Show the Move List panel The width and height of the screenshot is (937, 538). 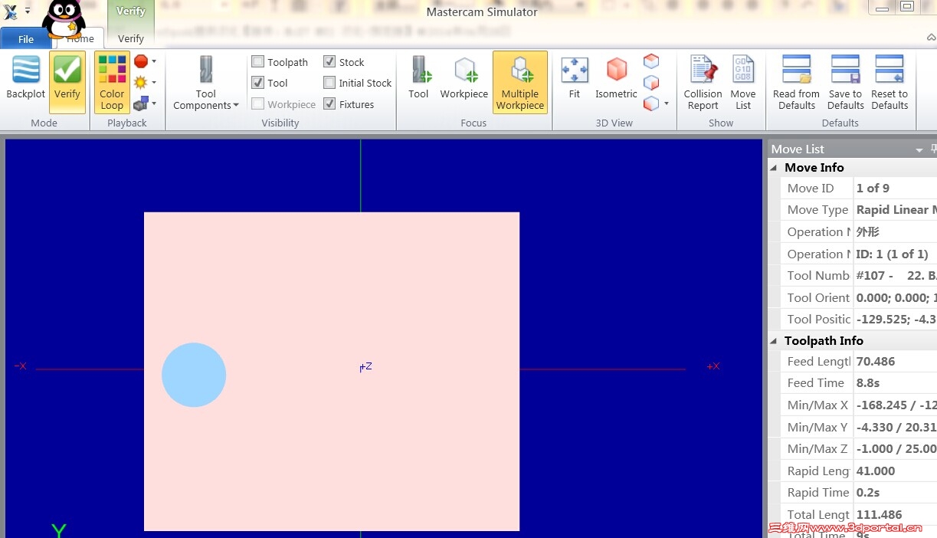[x=743, y=82]
